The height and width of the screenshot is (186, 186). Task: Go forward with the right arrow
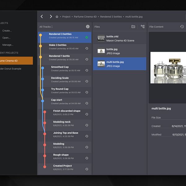[51, 16]
